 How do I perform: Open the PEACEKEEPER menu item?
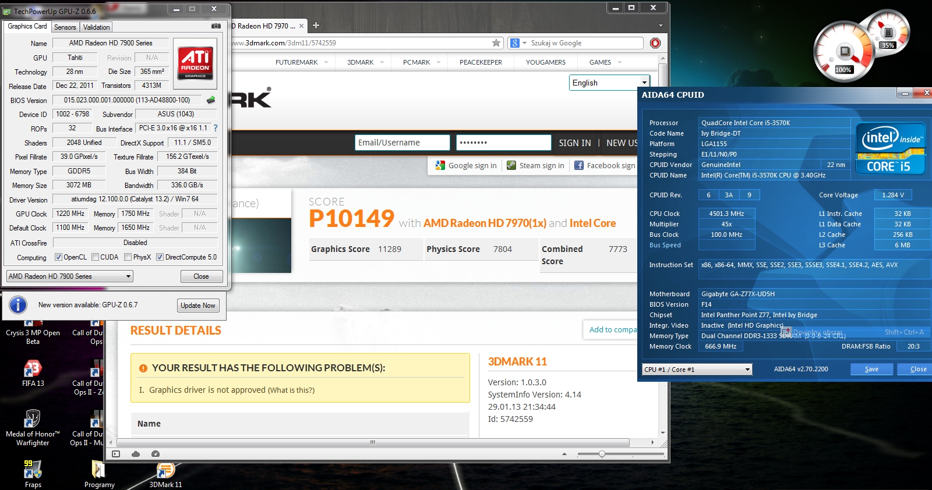(481, 62)
